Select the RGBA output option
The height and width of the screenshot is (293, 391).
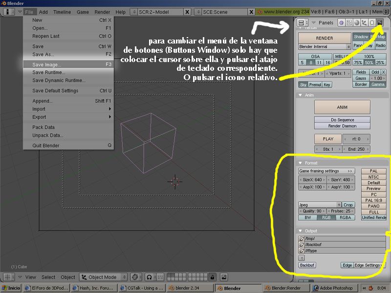[345, 217]
